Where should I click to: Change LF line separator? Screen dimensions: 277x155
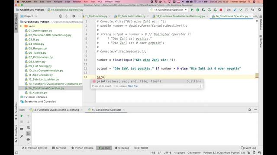pos(159,153)
